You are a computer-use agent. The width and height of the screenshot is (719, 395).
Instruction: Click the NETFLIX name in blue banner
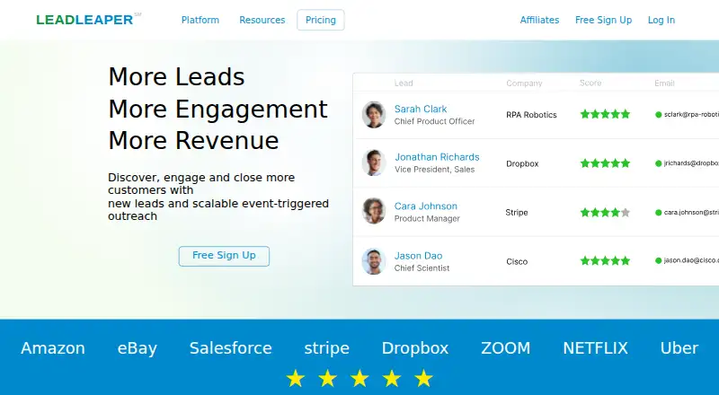pyautogui.click(x=595, y=348)
